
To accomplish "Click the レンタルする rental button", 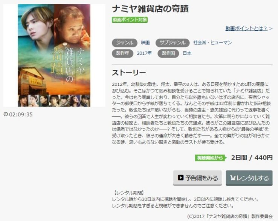I will [249, 178].
